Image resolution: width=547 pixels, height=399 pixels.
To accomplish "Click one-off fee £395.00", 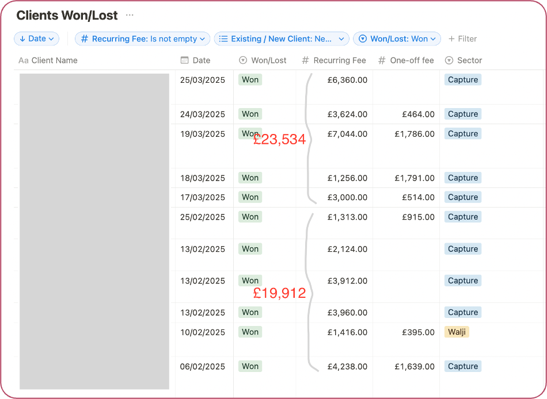I will tap(418, 332).
